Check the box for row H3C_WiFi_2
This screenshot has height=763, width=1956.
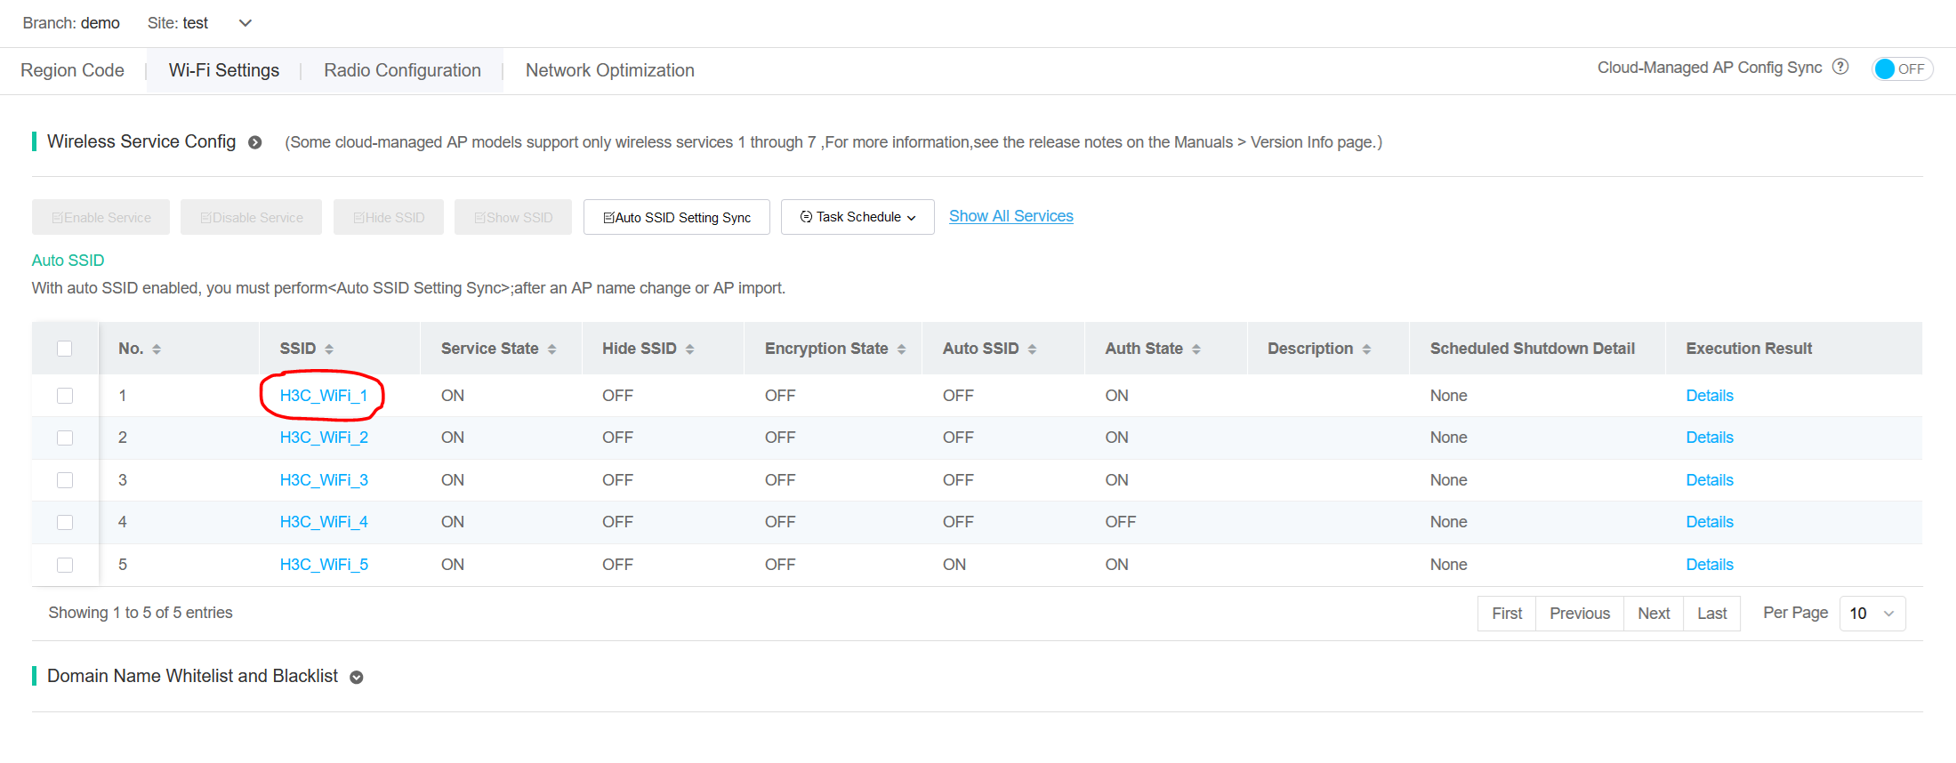point(65,438)
